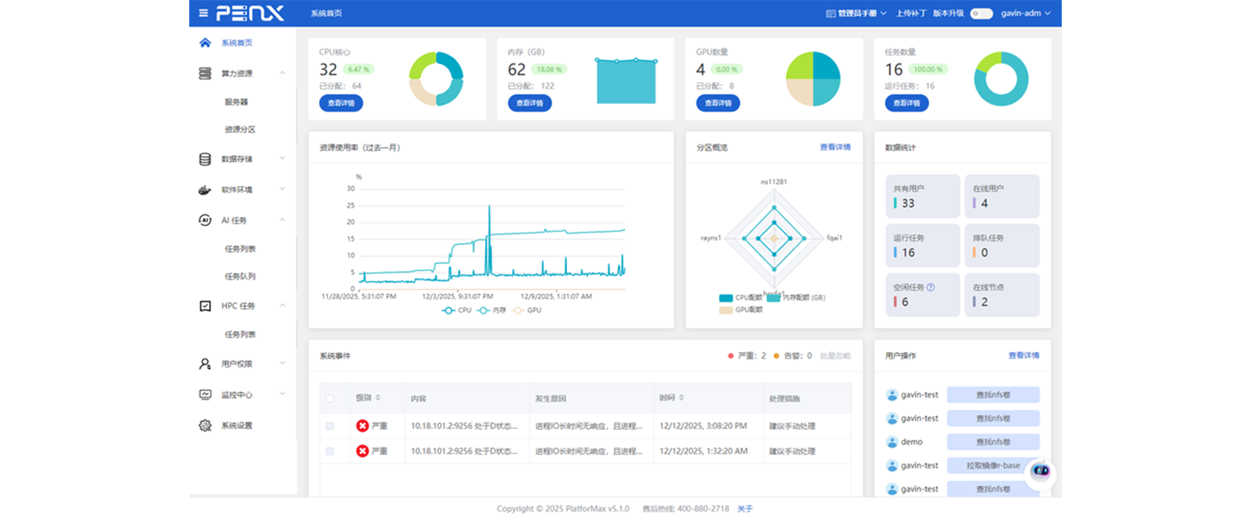Expand the 数据存储 menu chevron
Image resolution: width=1251 pixels, height=517 pixels.
(282, 159)
